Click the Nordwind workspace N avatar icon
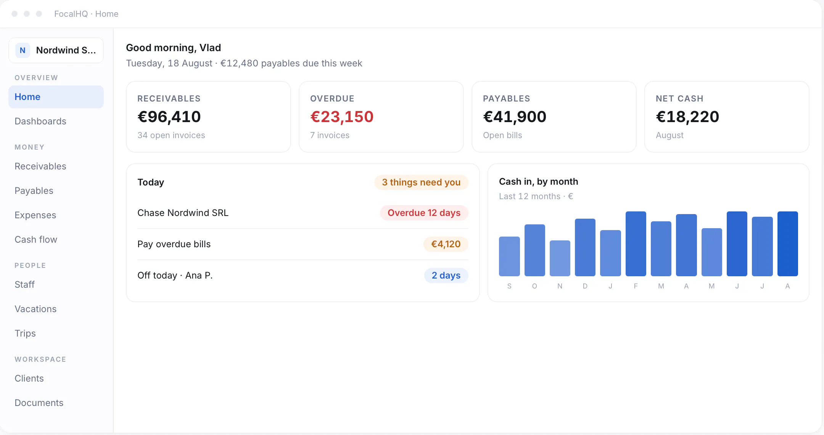This screenshot has height=435, width=824. click(23, 50)
